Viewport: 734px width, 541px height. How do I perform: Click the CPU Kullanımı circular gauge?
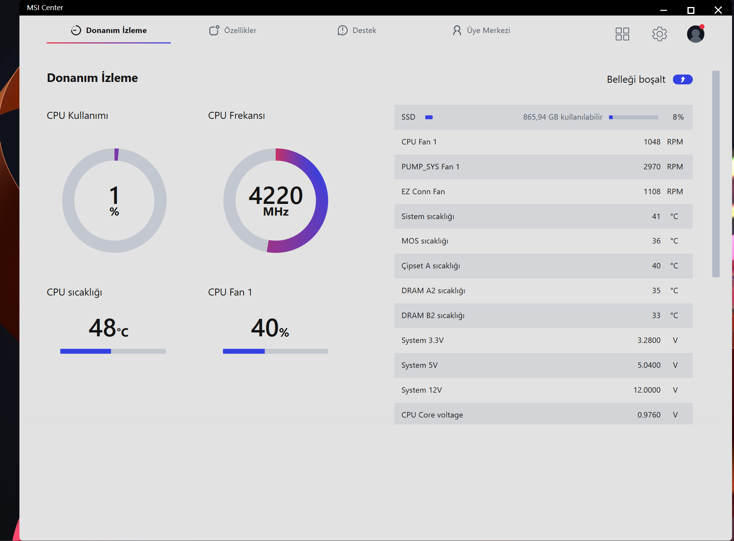tap(114, 200)
